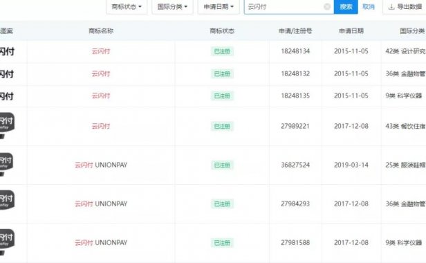Click the date 2017-12-08 in row 27989221
This screenshot has height=263, width=426.
pos(351,126)
